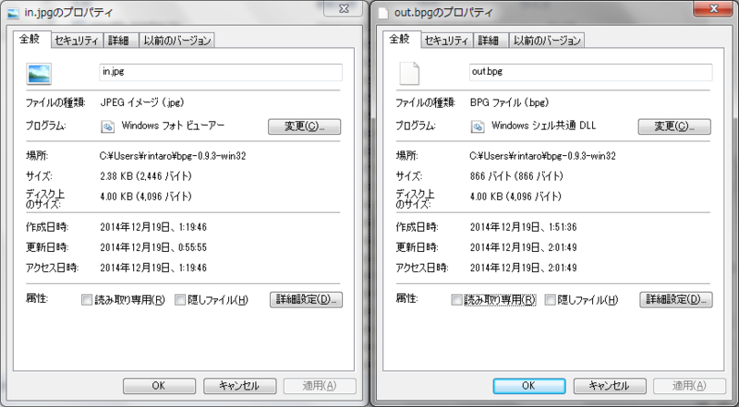Click 適用(A) in in.jpg properties window

click(320, 386)
